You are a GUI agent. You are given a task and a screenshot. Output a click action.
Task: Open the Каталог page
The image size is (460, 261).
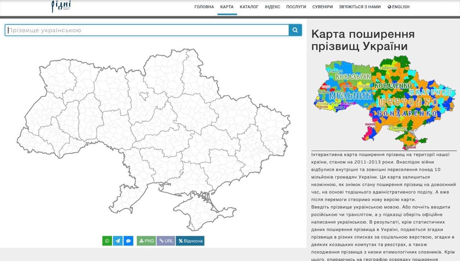pyautogui.click(x=249, y=7)
